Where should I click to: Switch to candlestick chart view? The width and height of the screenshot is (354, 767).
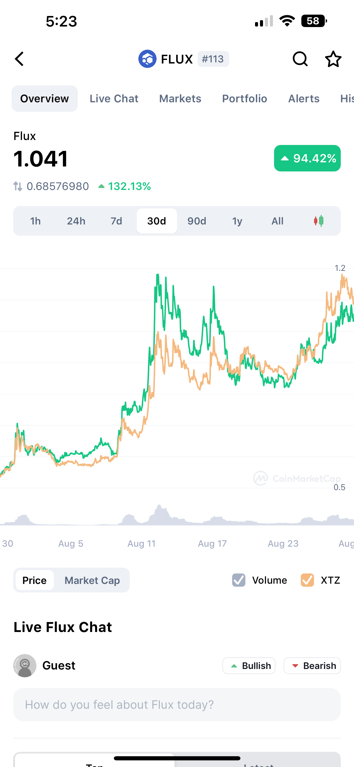(319, 221)
